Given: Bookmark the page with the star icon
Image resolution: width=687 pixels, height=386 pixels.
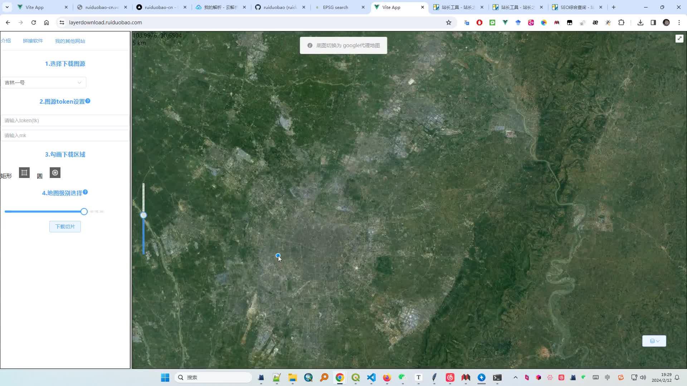Looking at the screenshot, I should [449, 22].
